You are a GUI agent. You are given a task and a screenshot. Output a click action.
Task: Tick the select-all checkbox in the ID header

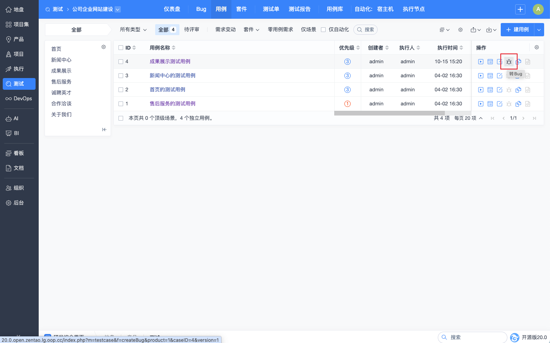click(x=121, y=48)
